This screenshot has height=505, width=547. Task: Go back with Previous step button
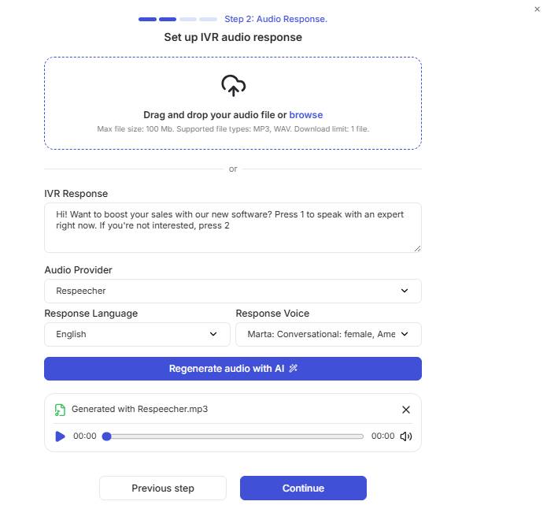pyautogui.click(x=163, y=488)
